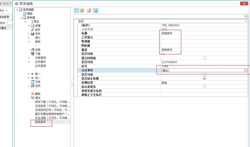Screen dimensions: 250x147
Task: Click the 新增 item icon in tree
Action: tap(32, 26)
